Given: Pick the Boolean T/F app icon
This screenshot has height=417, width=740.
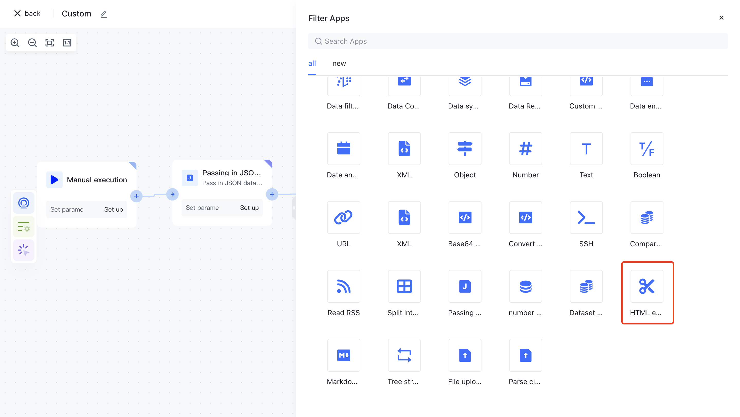Looking at the screenshot, I should pyautogui.click(x=647, y=149).
